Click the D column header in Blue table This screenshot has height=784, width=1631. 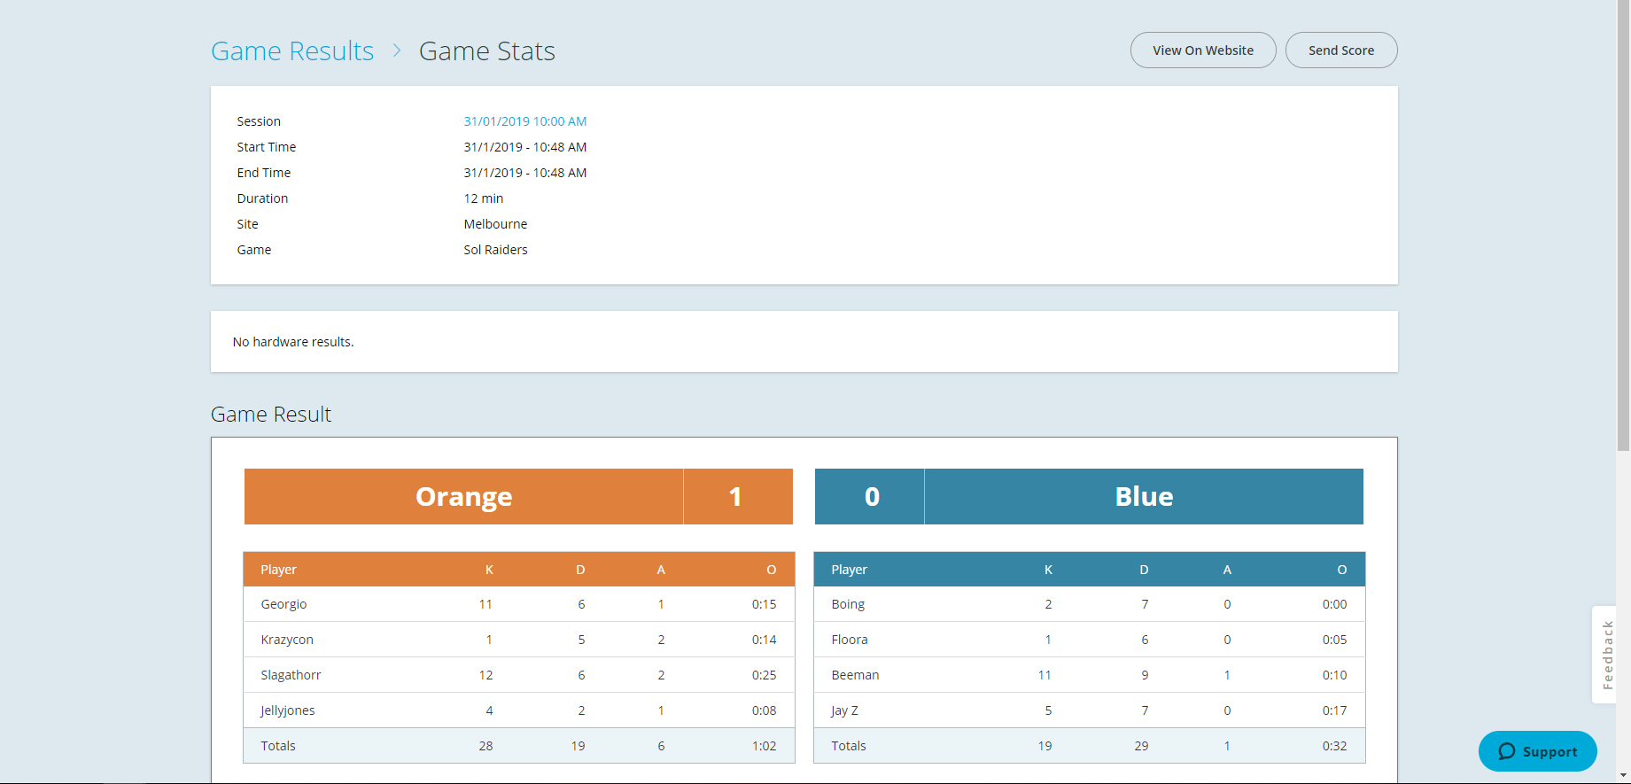pyautogui.click(x=1144, y=570)
